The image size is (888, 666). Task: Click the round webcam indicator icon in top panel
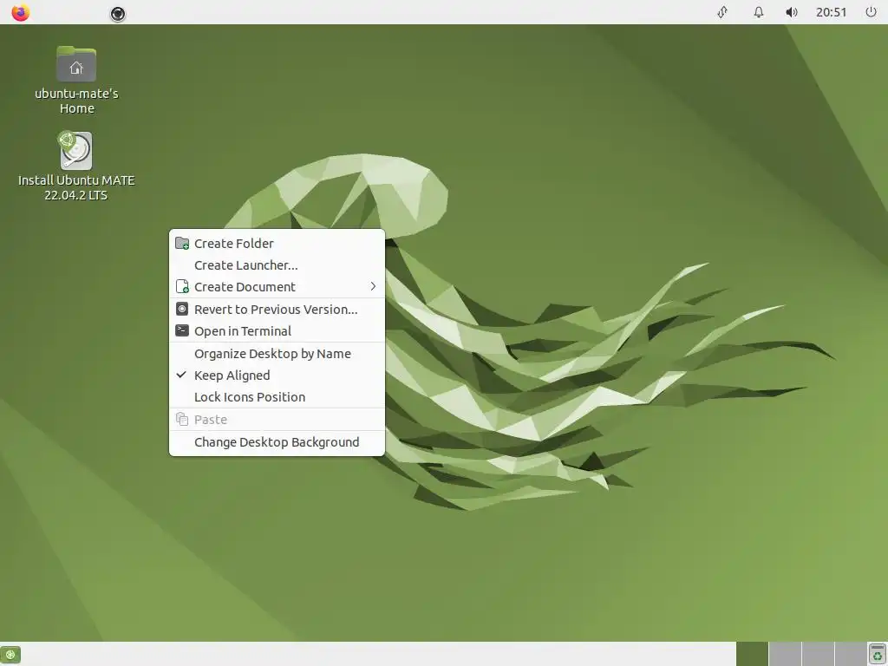point(118,14)
